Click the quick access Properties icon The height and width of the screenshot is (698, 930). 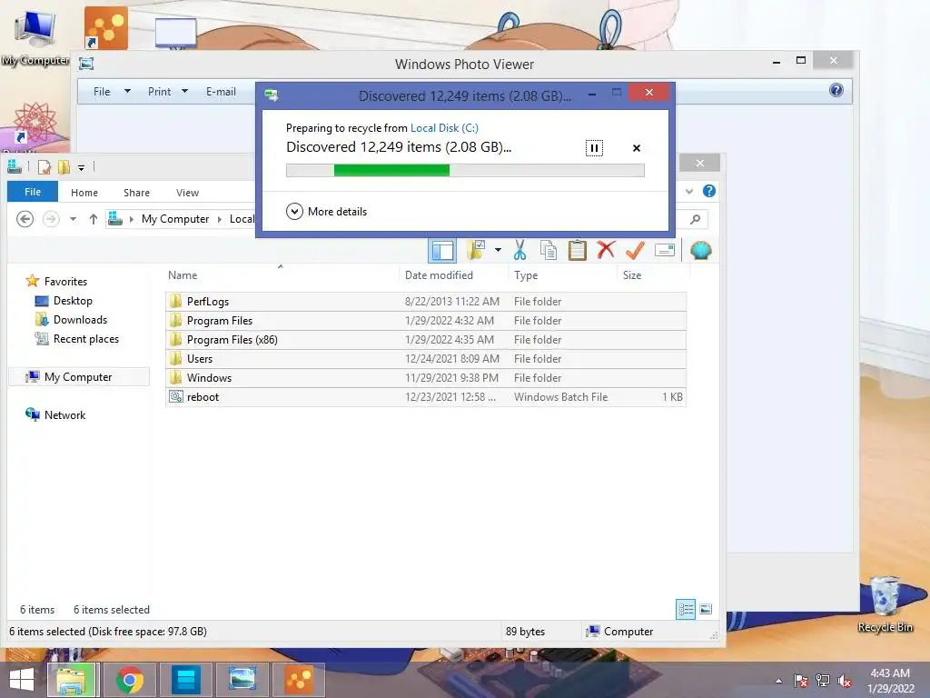pyautogui.click(x=44, y=167)
